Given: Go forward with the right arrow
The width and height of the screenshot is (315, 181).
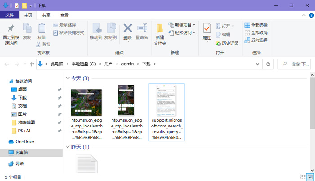Looking at the screenshot, I should point(17,64).
